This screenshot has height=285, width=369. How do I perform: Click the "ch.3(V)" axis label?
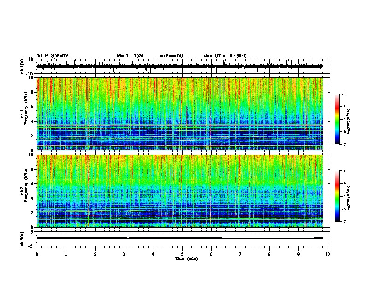pos(22,239)
